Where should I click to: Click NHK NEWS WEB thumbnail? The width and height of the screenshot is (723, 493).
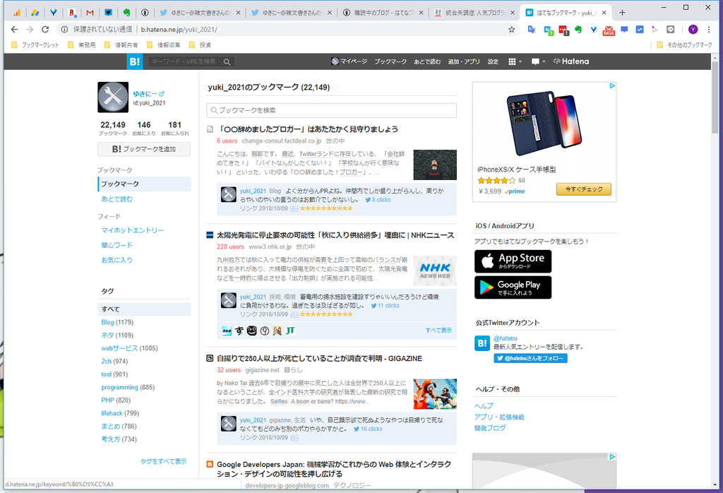click(x=435, y=271)
